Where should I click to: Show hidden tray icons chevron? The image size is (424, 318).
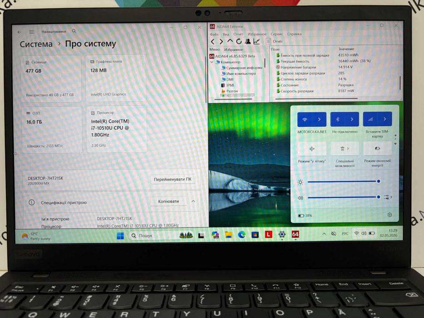click(324, 234)
